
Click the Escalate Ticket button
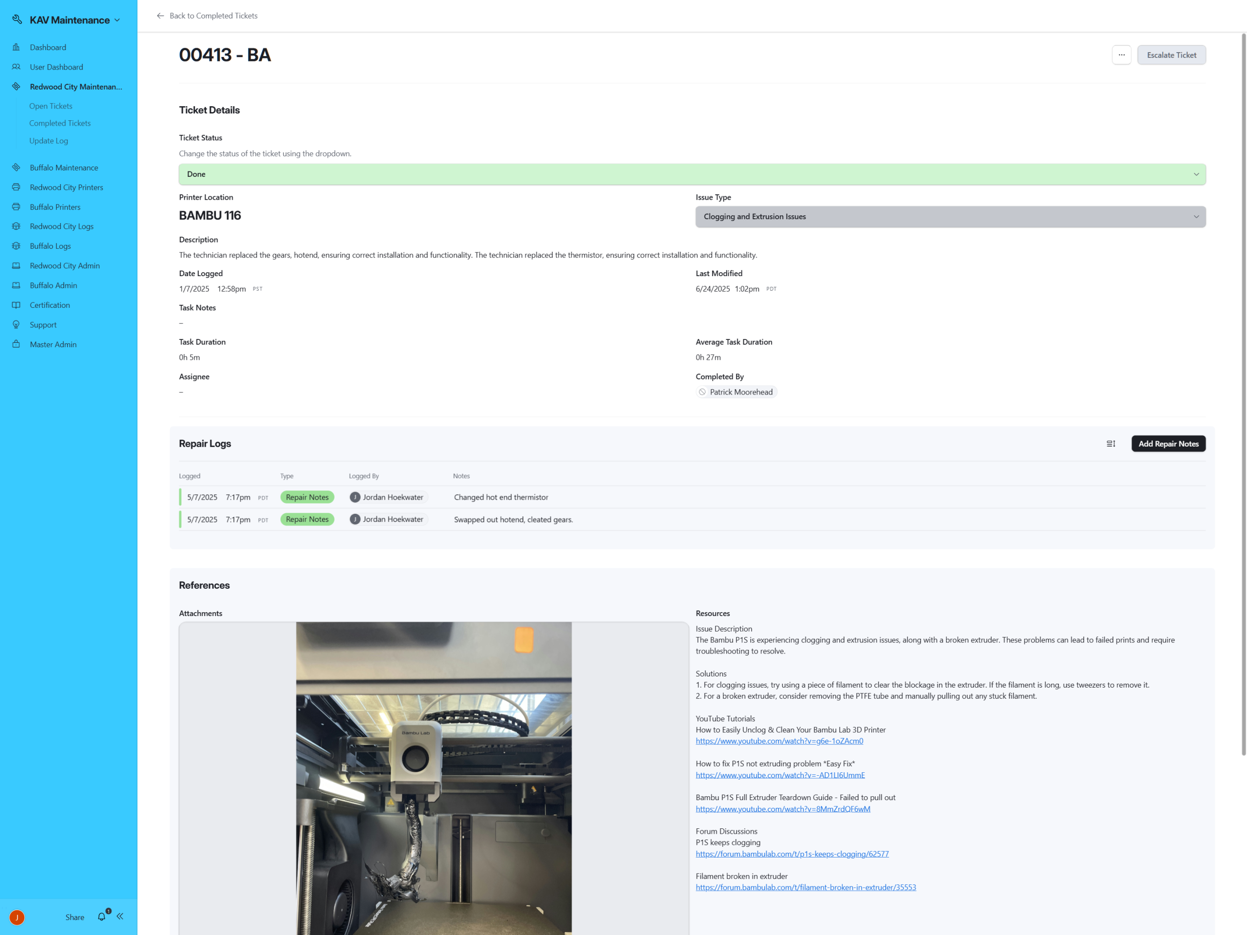1171,55
